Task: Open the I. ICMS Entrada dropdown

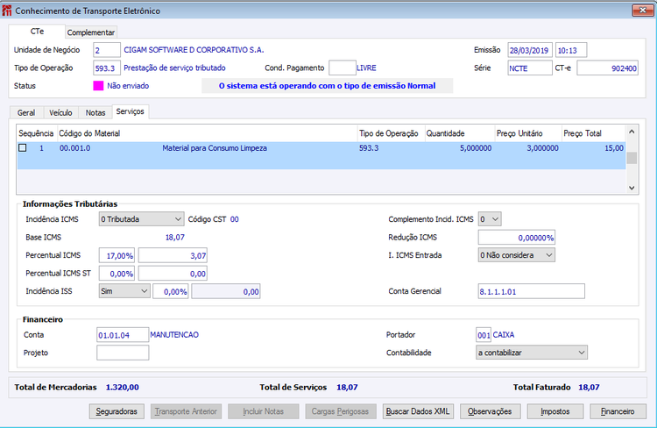Action: point(516,255)
